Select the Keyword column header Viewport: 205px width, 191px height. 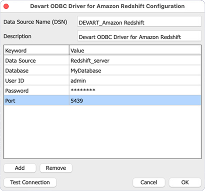click(36, 50)
